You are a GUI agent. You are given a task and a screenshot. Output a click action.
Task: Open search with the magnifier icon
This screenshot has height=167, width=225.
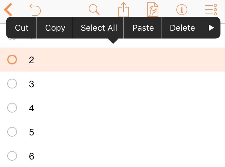[x=94, y=10]
